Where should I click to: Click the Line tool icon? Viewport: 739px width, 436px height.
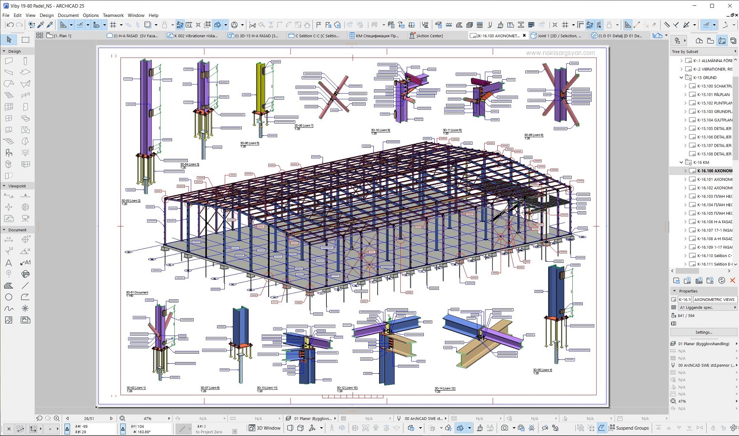pos(25,286)
